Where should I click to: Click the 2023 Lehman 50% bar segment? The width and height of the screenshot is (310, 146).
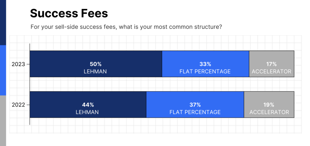[x=96, y=64]
